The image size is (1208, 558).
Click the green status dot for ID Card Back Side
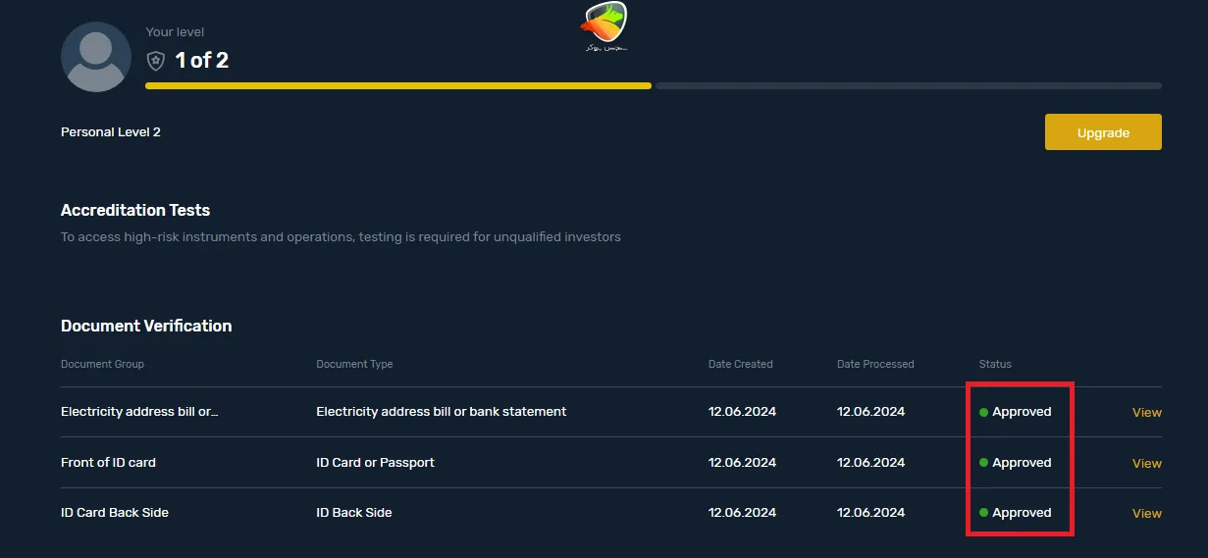pos(983,513)
